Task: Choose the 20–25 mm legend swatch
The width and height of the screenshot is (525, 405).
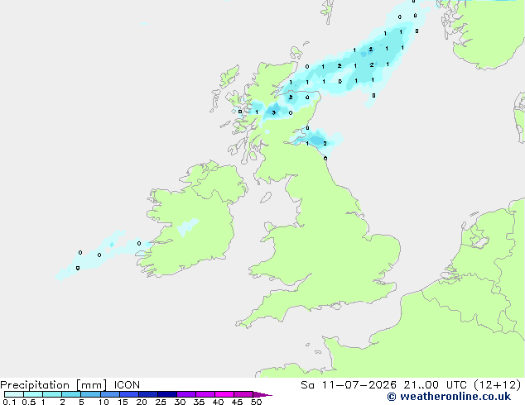Action: coord(148,394)
